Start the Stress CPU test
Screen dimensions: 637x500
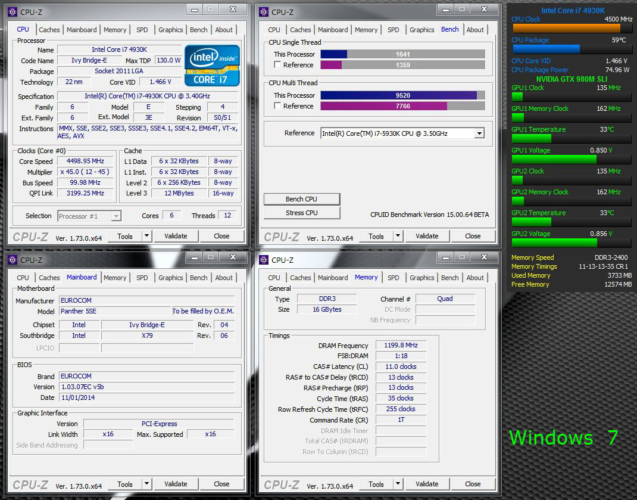coord(301,213)
